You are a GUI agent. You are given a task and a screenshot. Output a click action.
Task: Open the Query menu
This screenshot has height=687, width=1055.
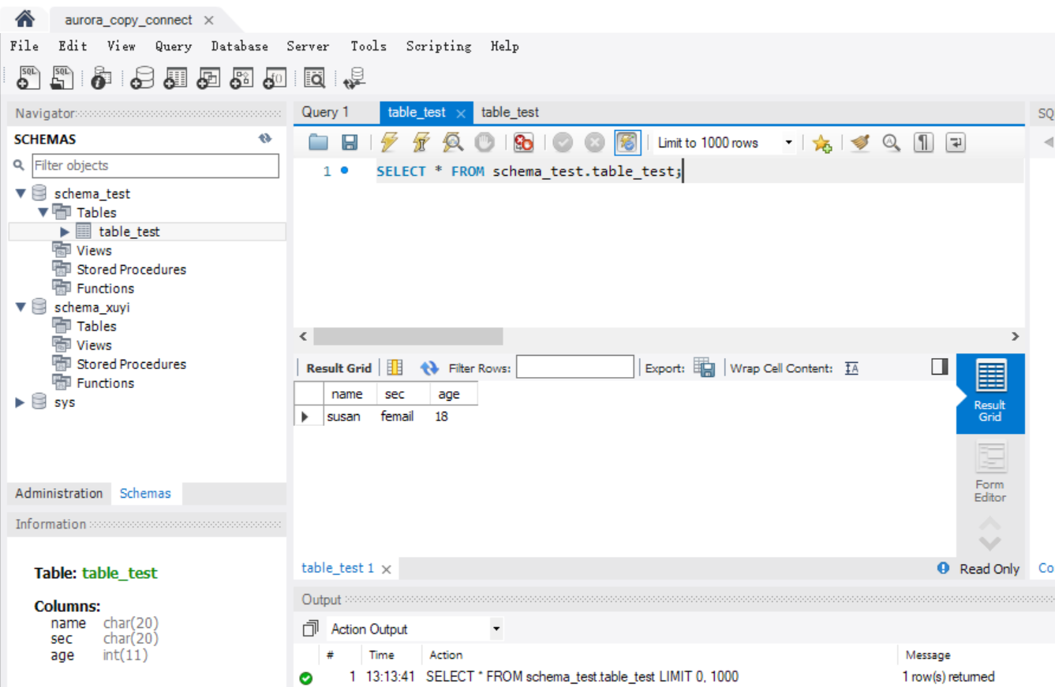[x=174, y=47]
